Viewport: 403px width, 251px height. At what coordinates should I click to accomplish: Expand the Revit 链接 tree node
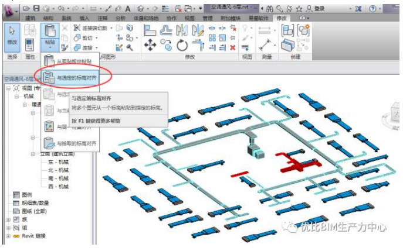tap(8, 236)
